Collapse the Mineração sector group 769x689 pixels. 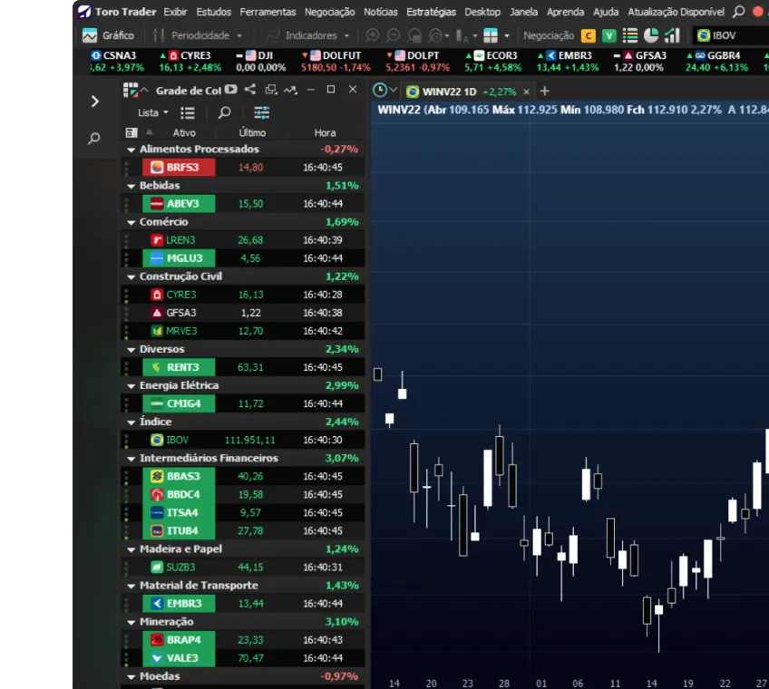tap(131, 622)
